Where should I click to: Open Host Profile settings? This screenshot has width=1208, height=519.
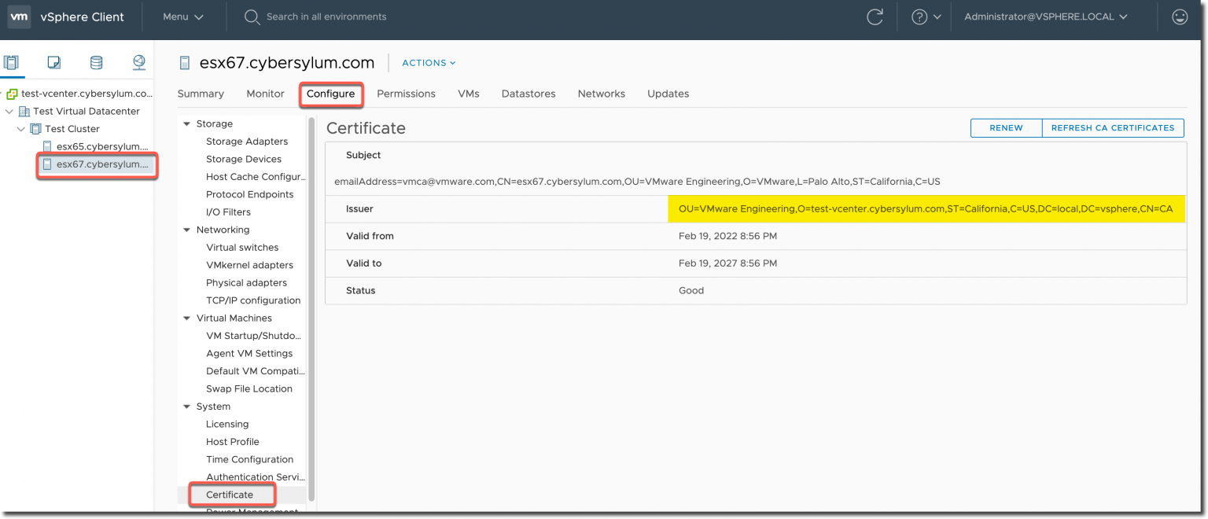coord(233,442)
